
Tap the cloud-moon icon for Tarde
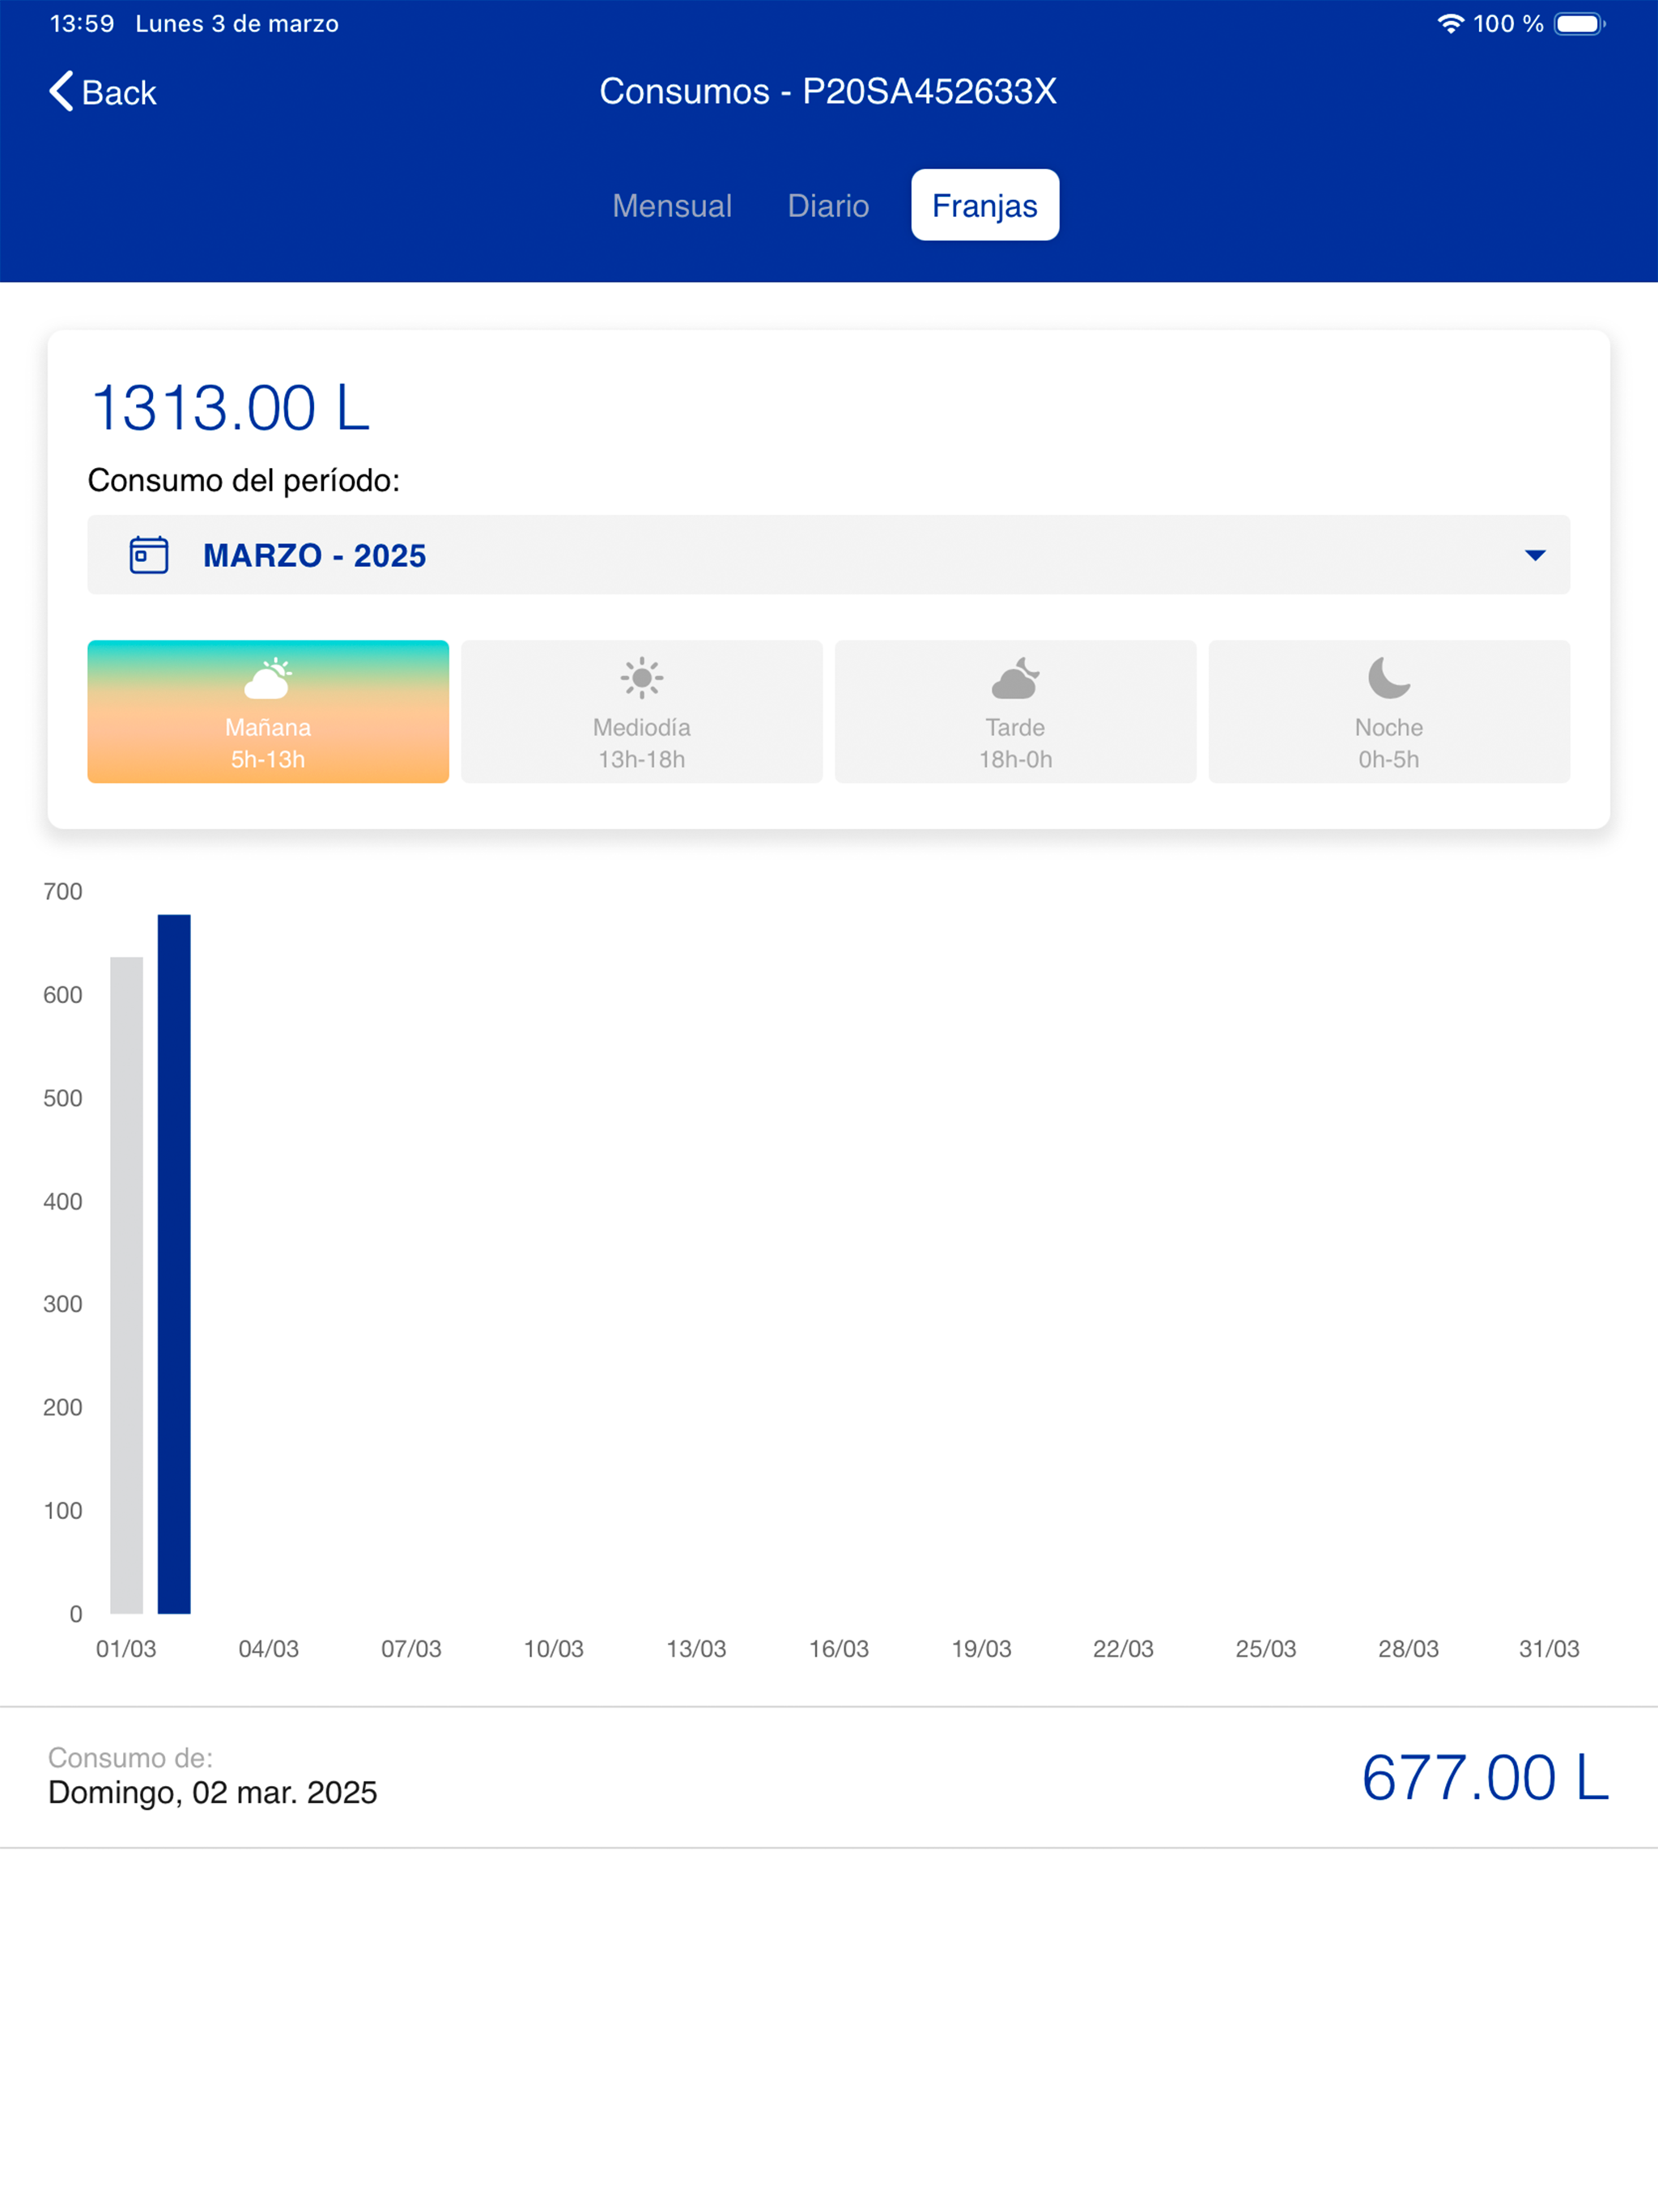pyautogui.click(x=1015, y=678)
